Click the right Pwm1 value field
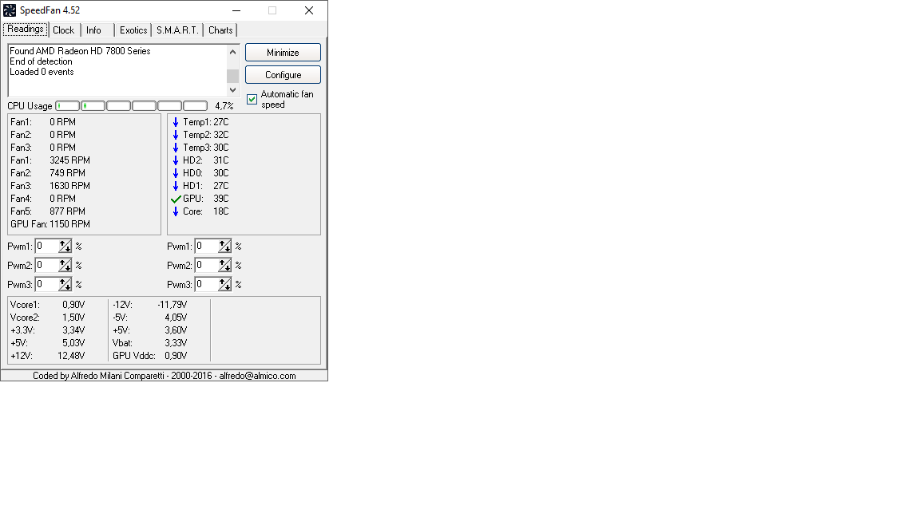Screen dimensions: 920x517 coord(206,247)
